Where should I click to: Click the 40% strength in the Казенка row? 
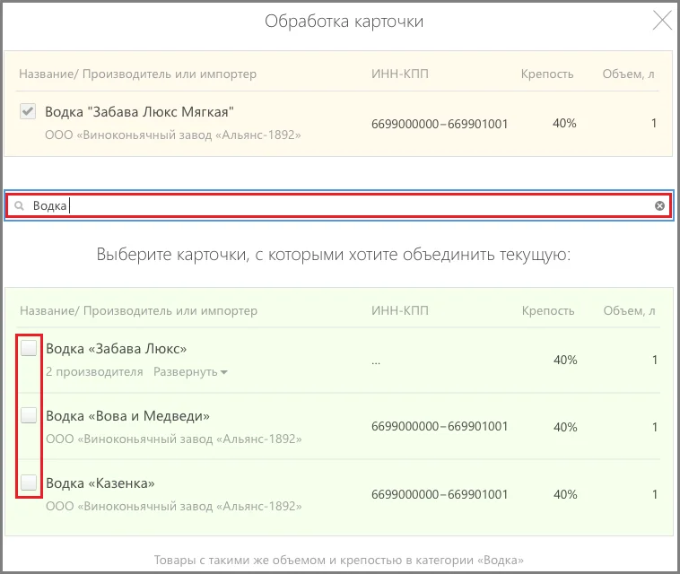click(x=565, y=494)
